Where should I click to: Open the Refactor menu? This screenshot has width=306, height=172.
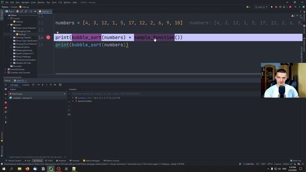click(x=41, y=2)
